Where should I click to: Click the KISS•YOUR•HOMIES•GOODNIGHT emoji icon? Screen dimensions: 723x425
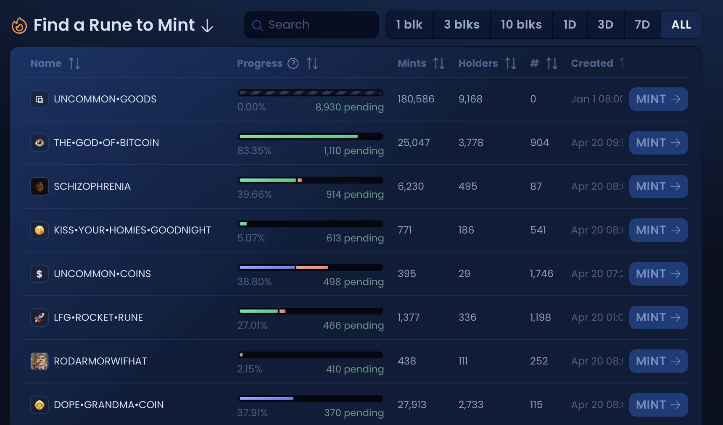point(40,230)
